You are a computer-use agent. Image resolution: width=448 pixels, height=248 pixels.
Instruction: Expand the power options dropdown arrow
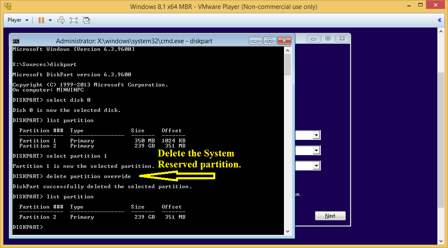tap(50, 20)
